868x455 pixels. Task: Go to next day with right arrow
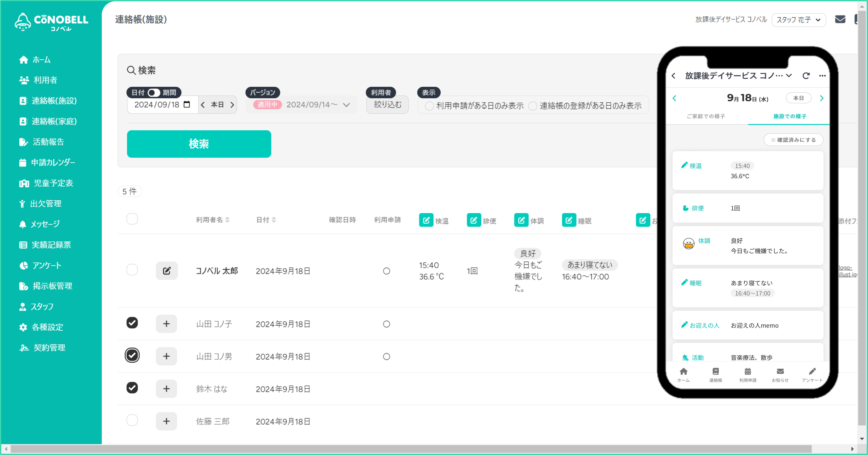pyautogui.click(x=232, y=105)
